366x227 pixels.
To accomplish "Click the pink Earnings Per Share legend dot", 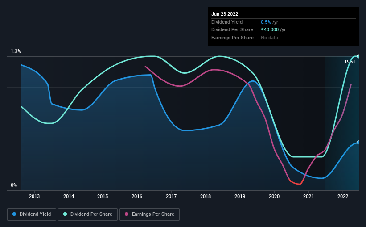I will coord(127,214).
